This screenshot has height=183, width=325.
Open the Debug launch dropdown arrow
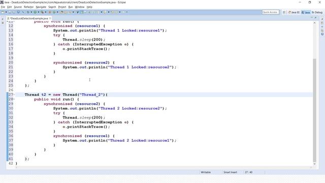(31, 12)
